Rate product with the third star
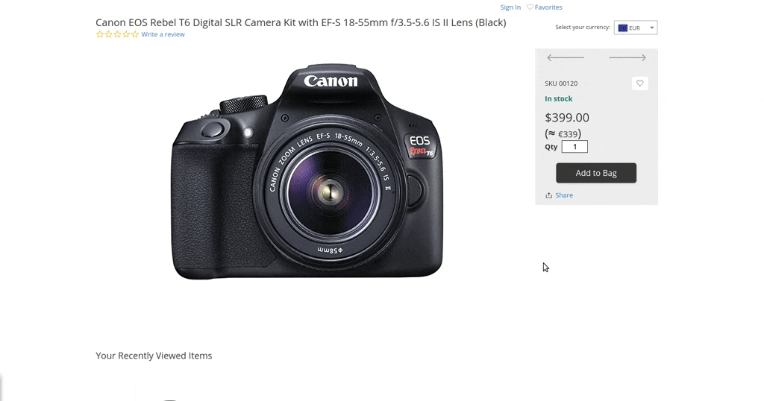 (117, 34)
